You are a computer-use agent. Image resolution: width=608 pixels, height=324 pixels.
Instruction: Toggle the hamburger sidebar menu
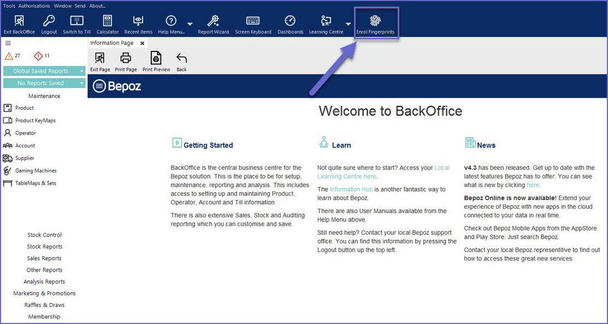click(8, 43)
